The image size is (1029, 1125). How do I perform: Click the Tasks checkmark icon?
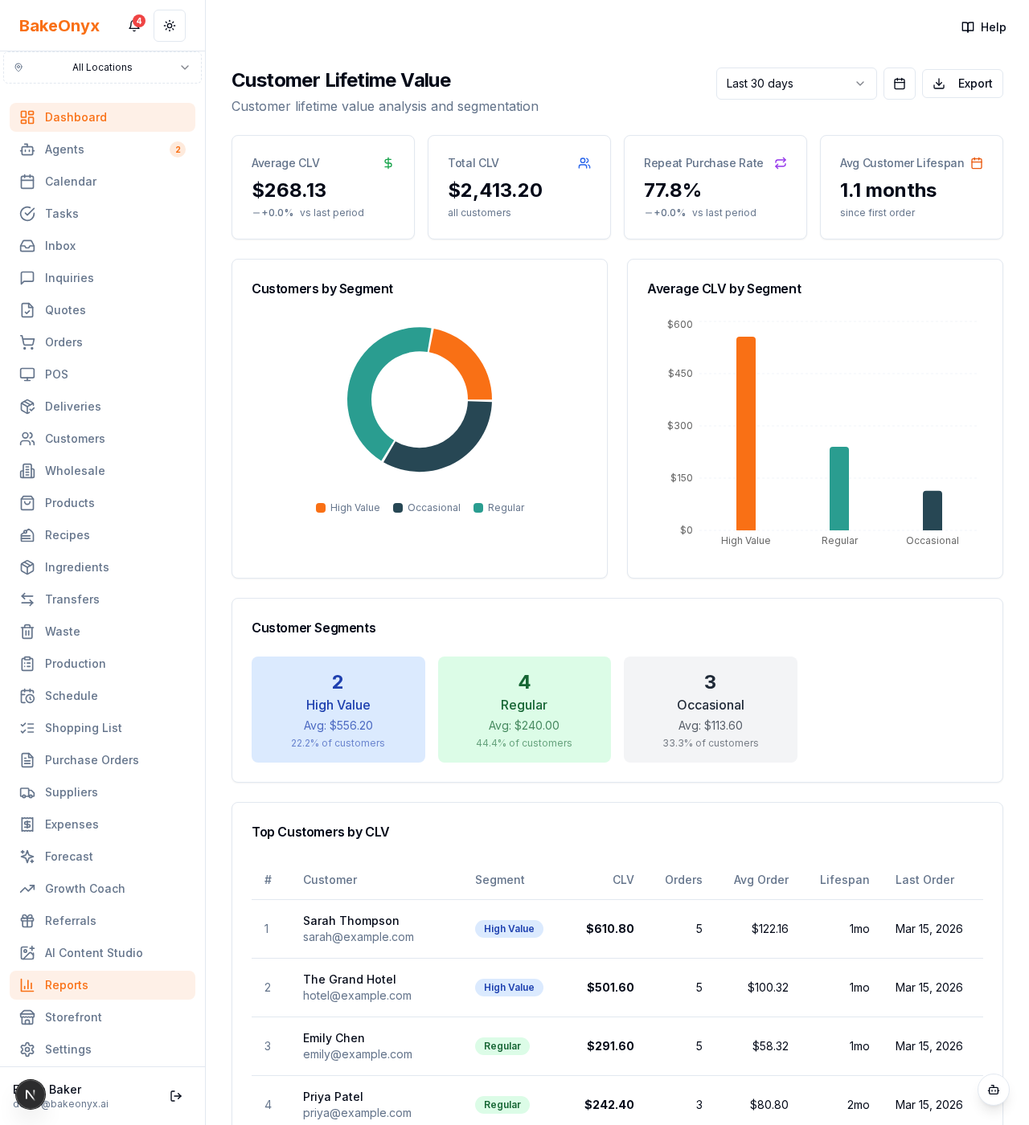(27, 214)
